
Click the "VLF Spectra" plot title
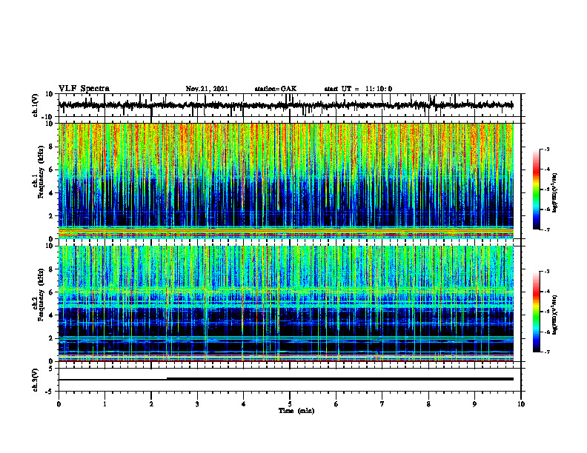coord(84,89)
